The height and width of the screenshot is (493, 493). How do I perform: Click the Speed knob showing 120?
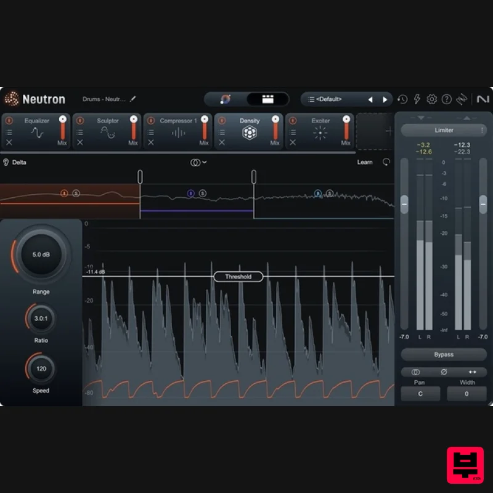pyautogui.click(x=41, y=369)
